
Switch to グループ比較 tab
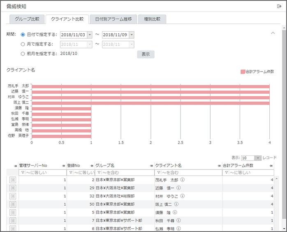[27, 19]
